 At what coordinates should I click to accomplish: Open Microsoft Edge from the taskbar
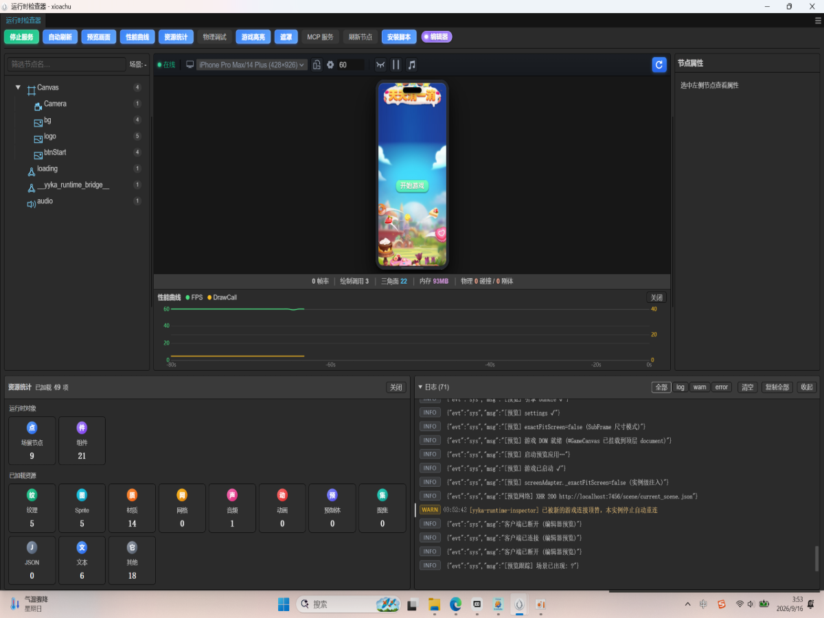point(455,604)
